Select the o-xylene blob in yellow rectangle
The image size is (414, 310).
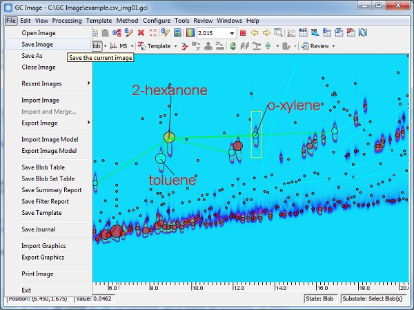click(255, 135)
